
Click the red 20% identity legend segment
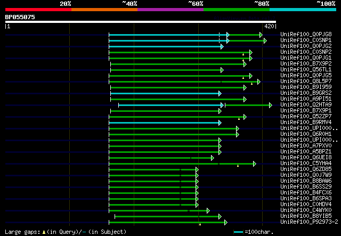(x=38, y=10)
